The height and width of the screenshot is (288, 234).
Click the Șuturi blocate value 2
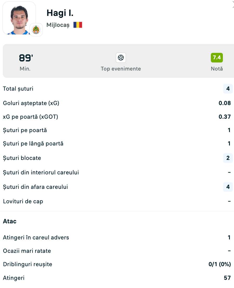[x=228, y=158]
